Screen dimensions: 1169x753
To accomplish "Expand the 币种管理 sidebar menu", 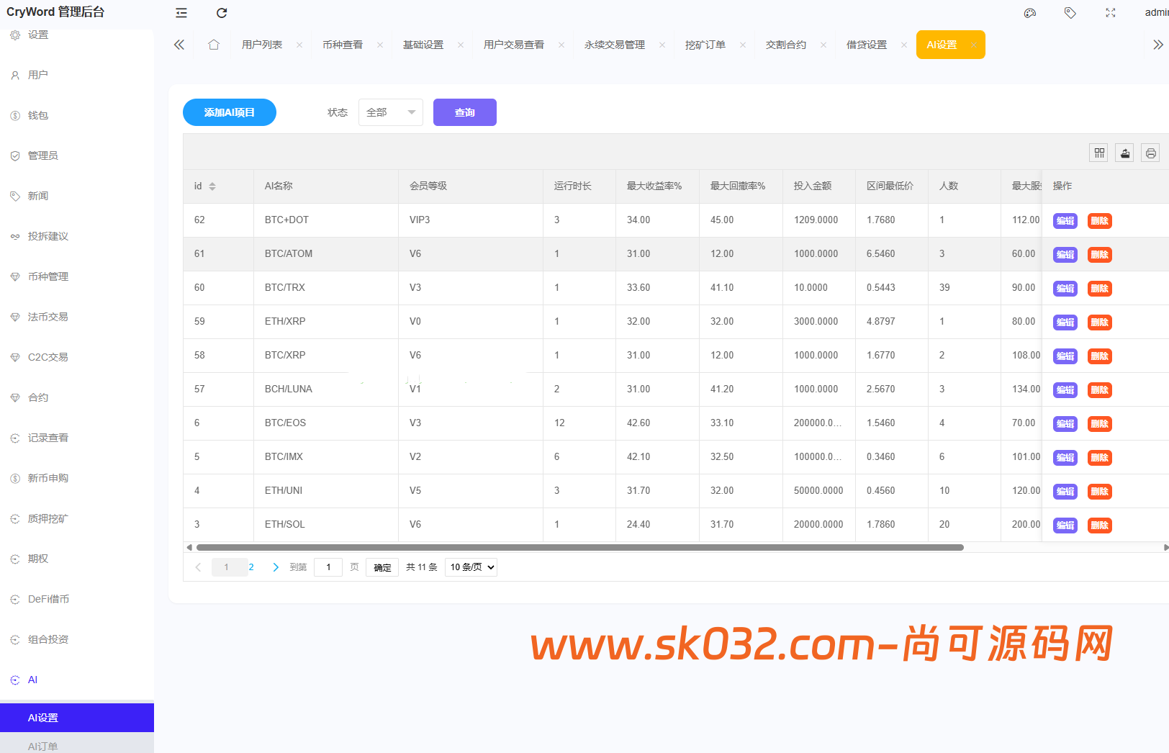I will click(x=77, y=276).
